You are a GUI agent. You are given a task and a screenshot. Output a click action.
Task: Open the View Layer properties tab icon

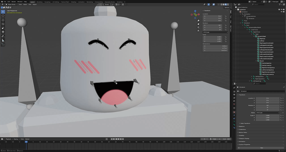234,98
